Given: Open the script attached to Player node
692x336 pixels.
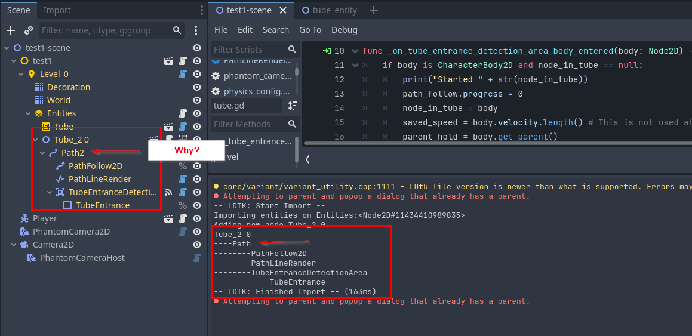Looking at the screenshot, I should tap(182, 218).
